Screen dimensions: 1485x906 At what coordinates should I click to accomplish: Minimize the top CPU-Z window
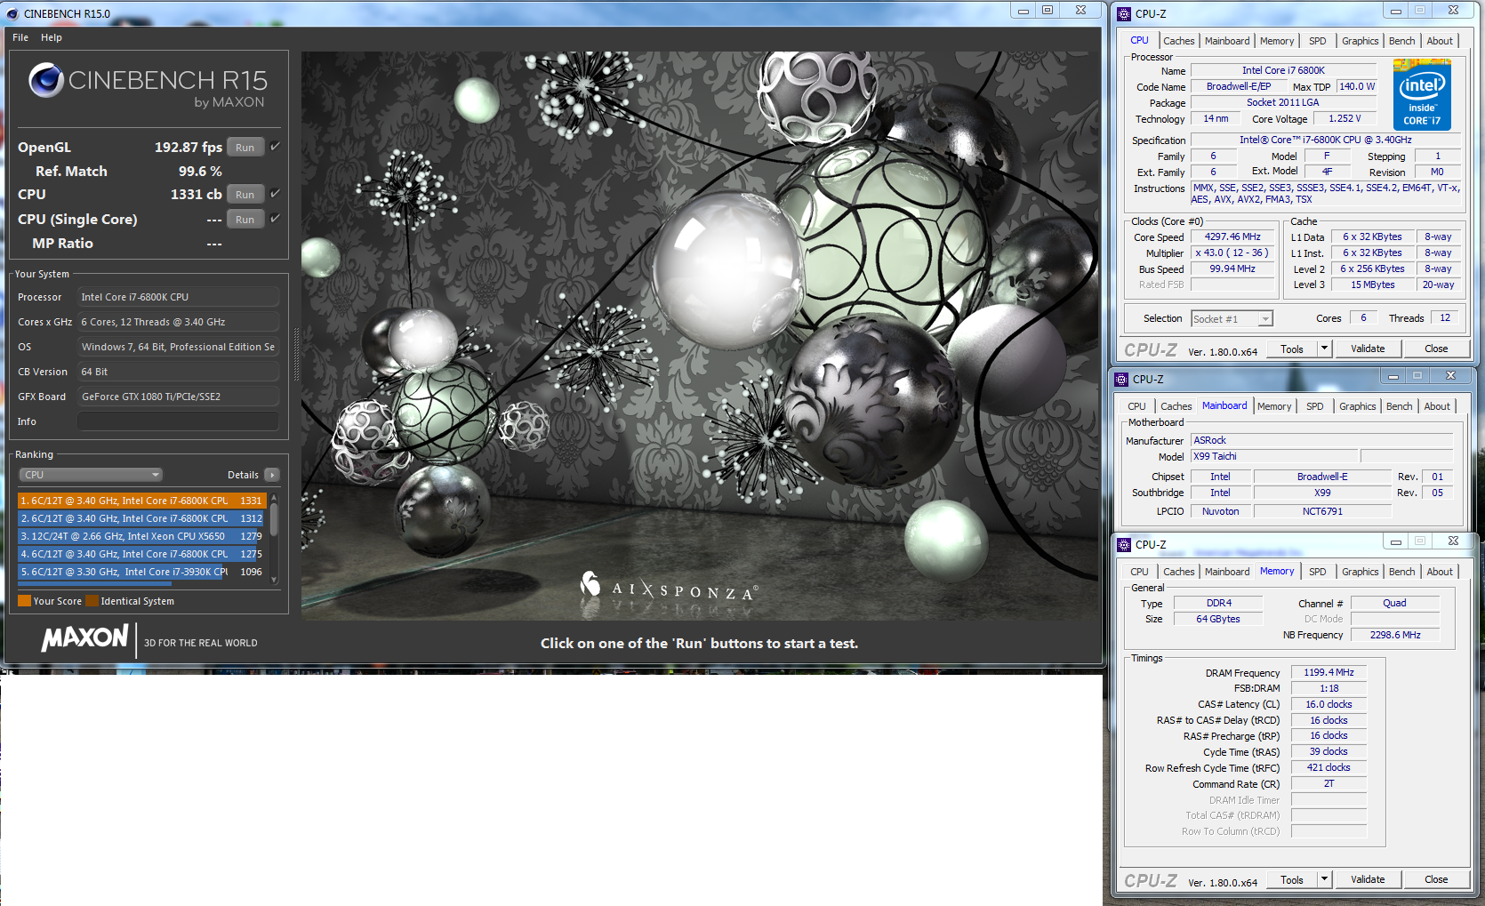tap(1395, 11)
